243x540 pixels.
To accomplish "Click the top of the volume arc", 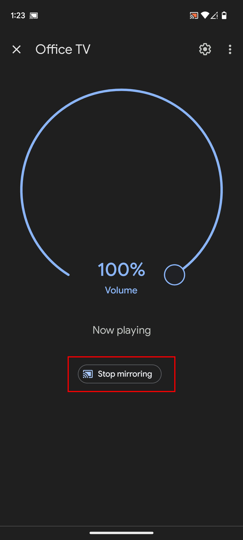I will click(x=121, y=90).
